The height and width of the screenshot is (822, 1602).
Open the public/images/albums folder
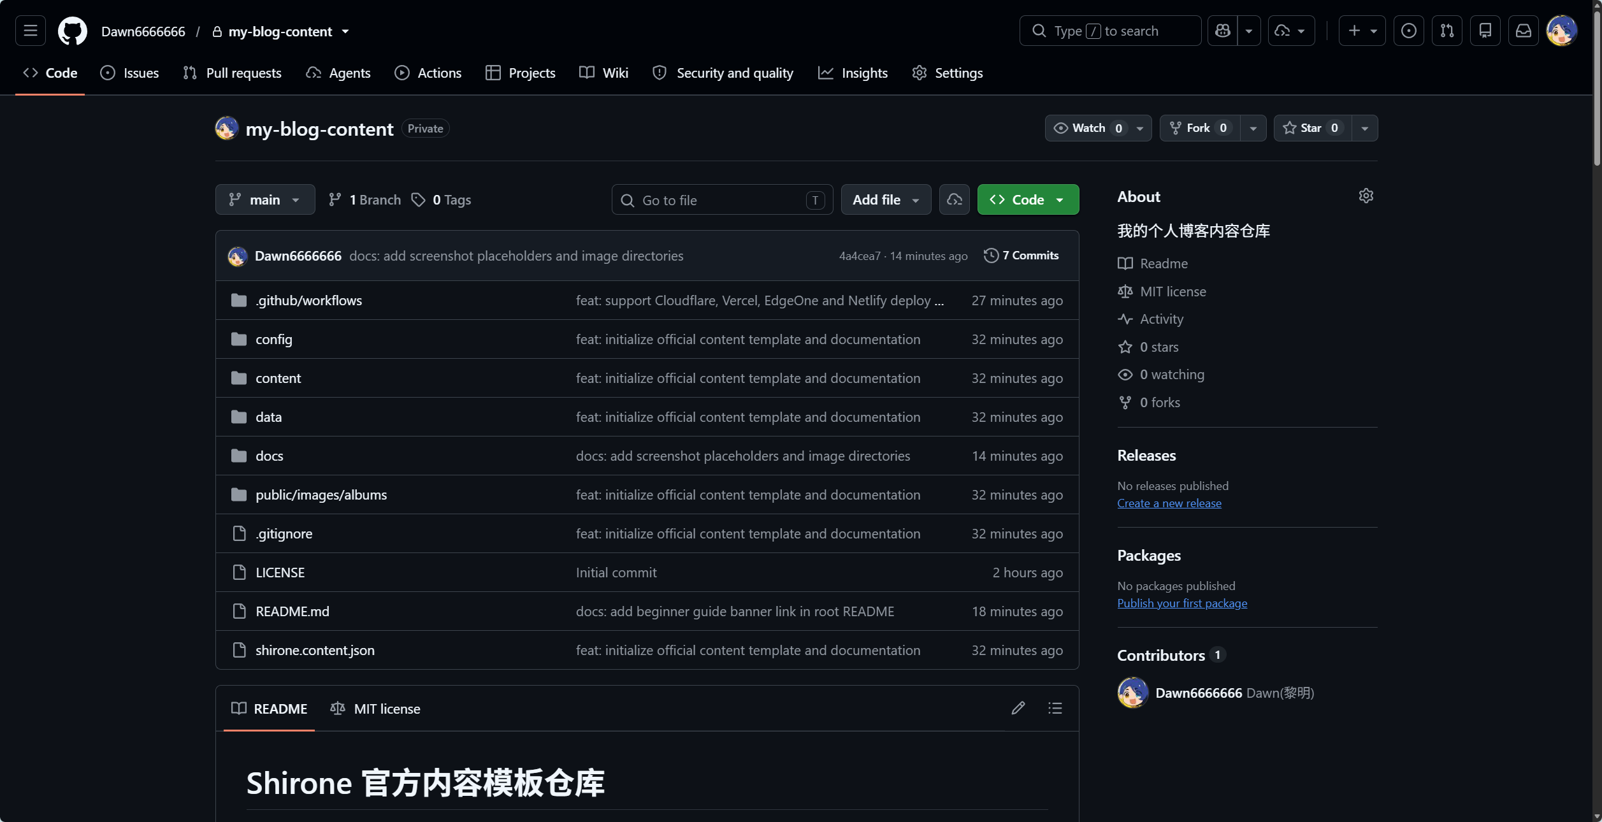[x=321, y=494]
